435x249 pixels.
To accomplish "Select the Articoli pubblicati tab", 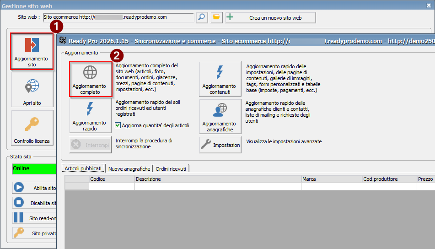I will (83, 169).
